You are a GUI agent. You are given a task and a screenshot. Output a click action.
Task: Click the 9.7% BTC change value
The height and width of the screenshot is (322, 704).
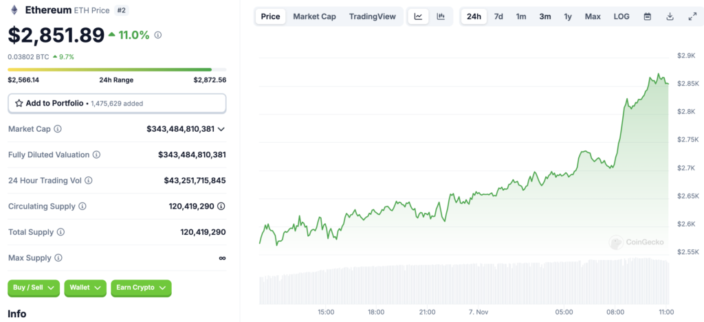67,57
